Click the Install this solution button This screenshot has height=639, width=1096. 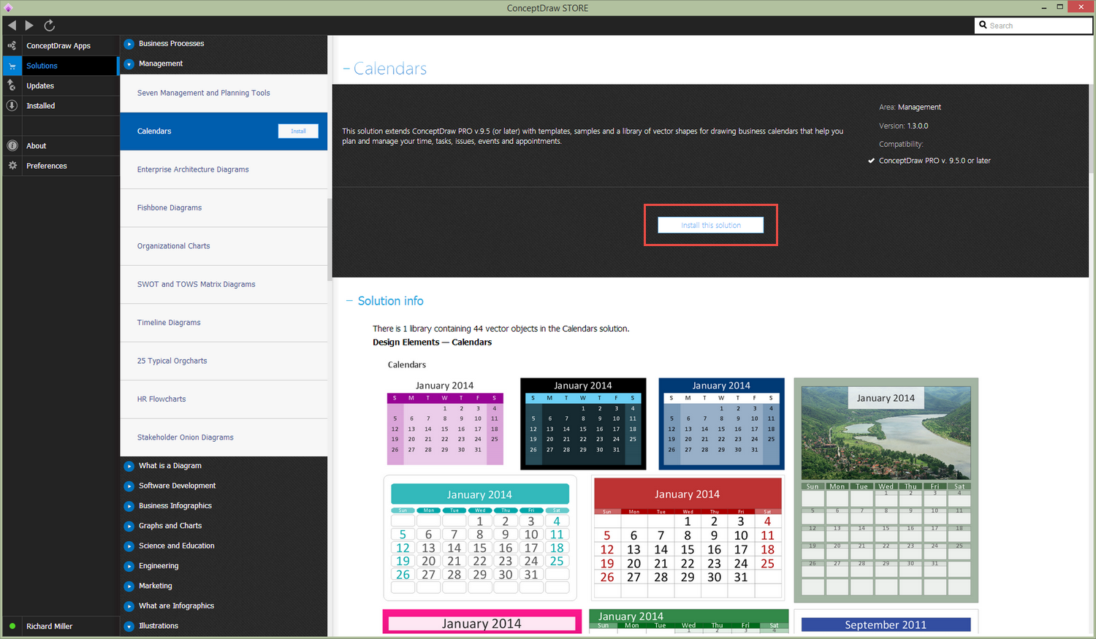711,225
